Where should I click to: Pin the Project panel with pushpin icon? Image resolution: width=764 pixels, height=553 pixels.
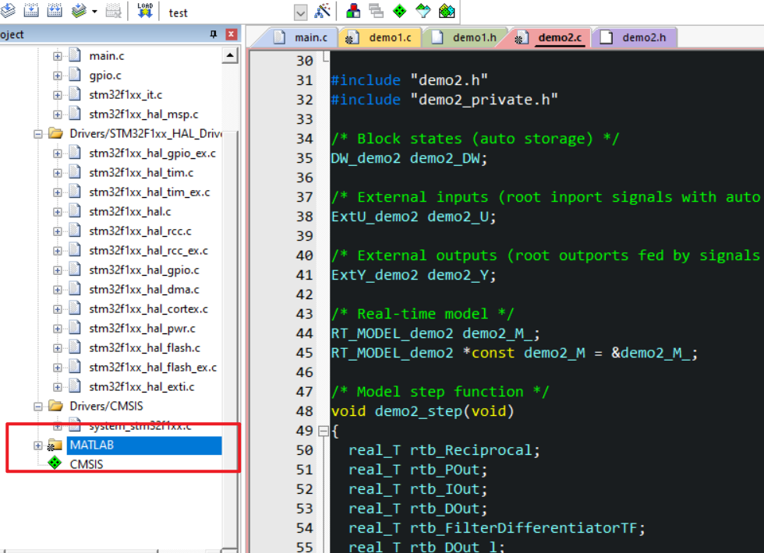(x=214, y=34)
